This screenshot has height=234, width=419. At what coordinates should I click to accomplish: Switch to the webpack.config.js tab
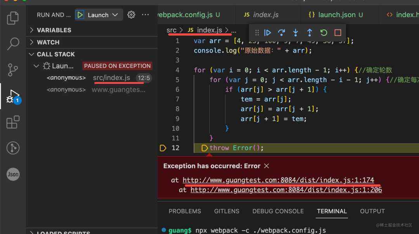pyautogui.click(x=189, y=15)
